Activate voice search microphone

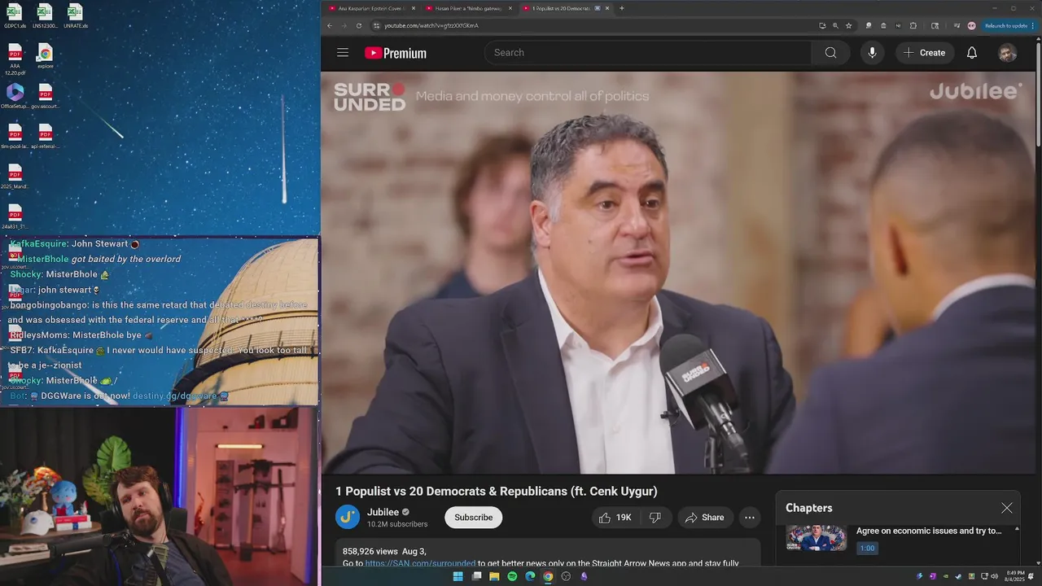point(872,53)
